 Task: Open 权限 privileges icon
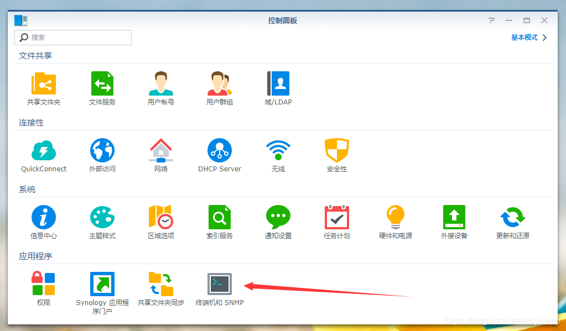coord(43,283)
